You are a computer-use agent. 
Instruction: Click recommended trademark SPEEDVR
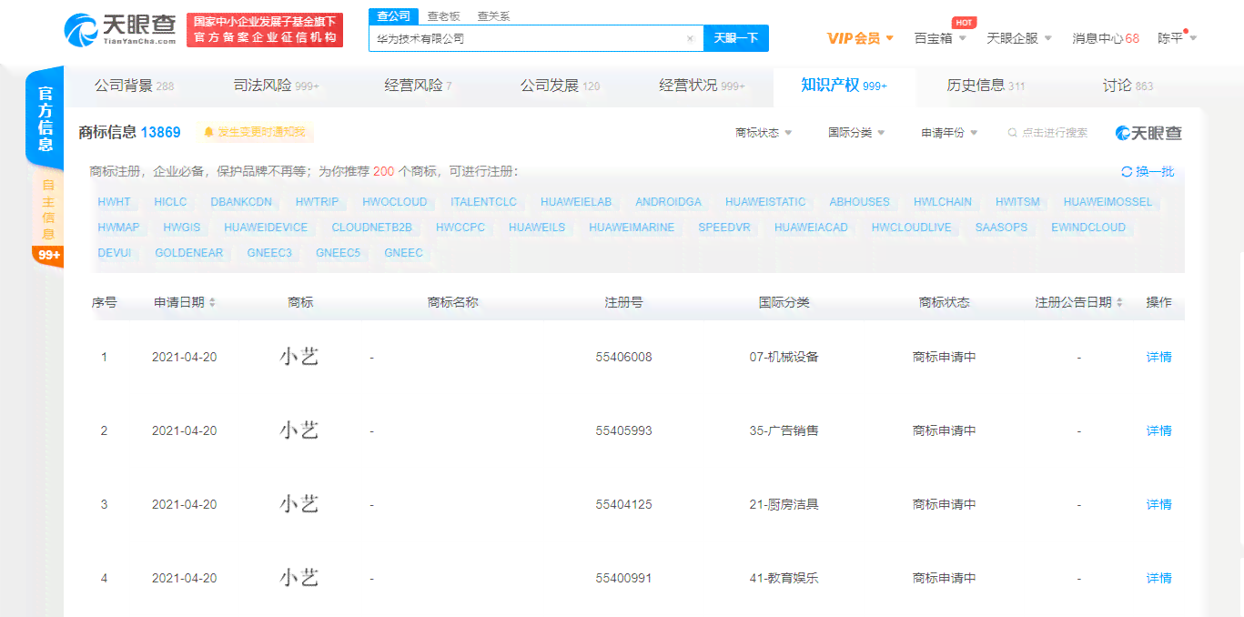pos(724,228)
